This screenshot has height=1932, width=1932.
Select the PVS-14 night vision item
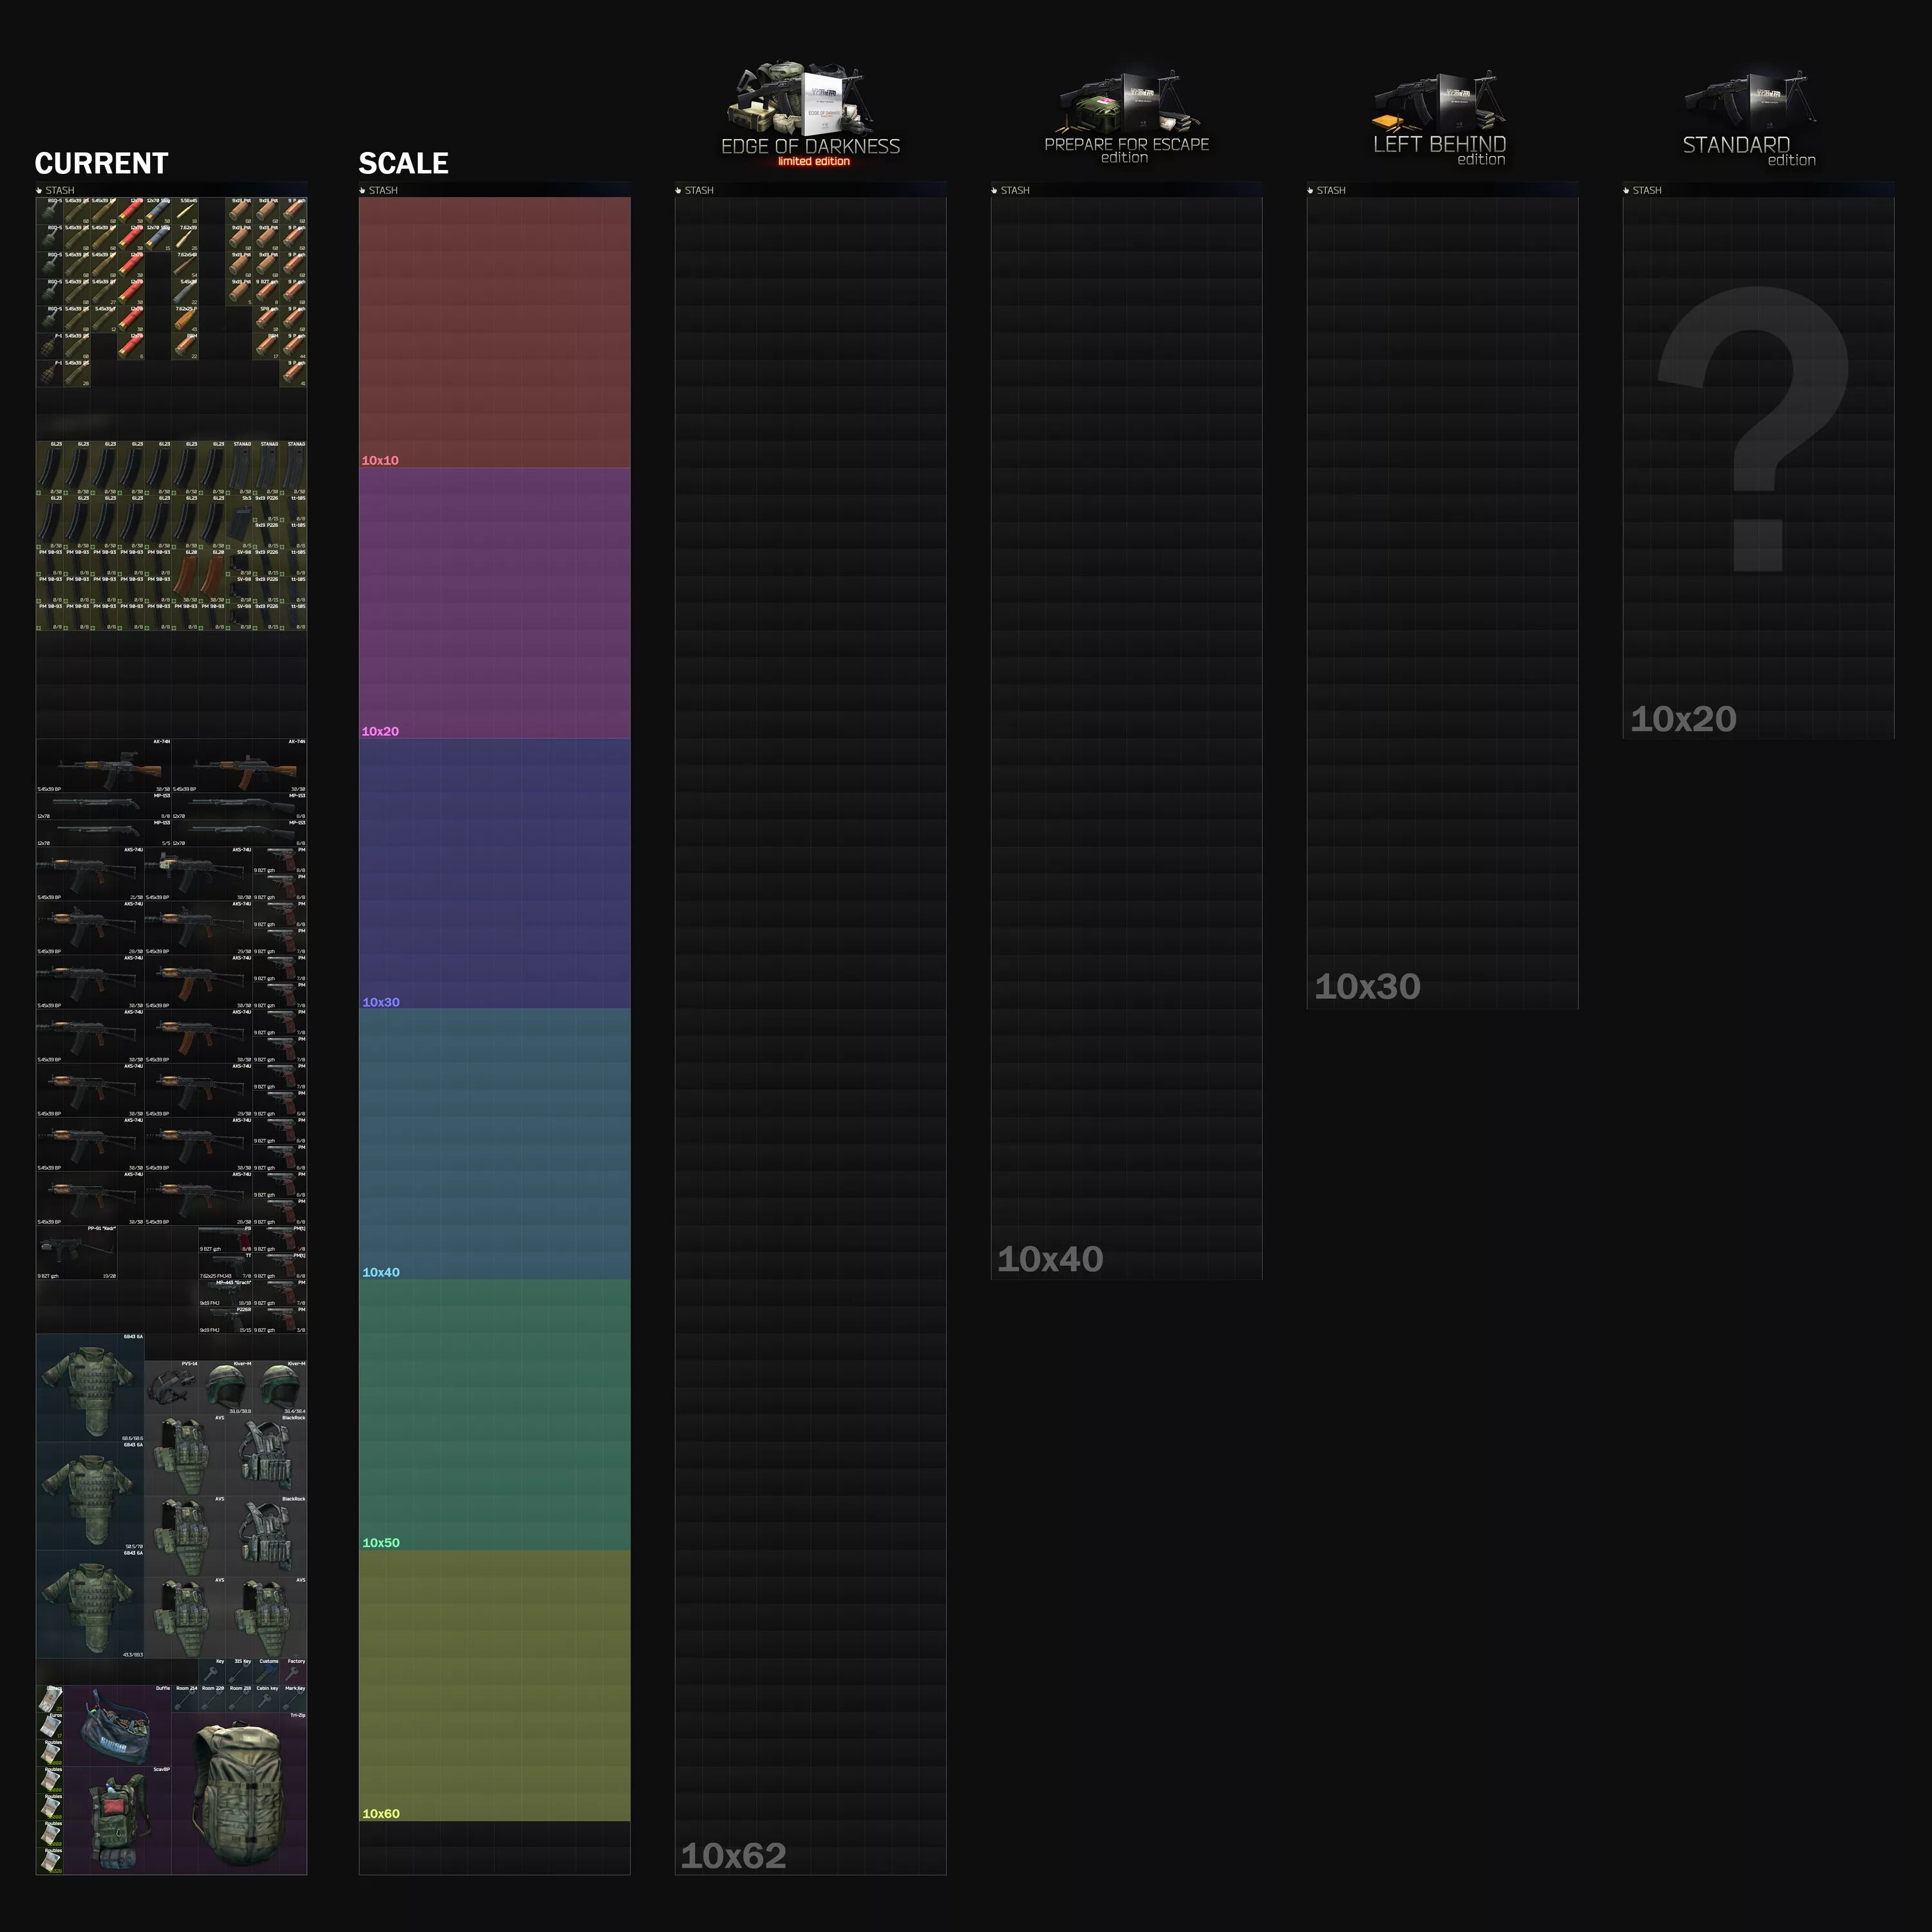pyautogui.click(x=171, y=1387)
